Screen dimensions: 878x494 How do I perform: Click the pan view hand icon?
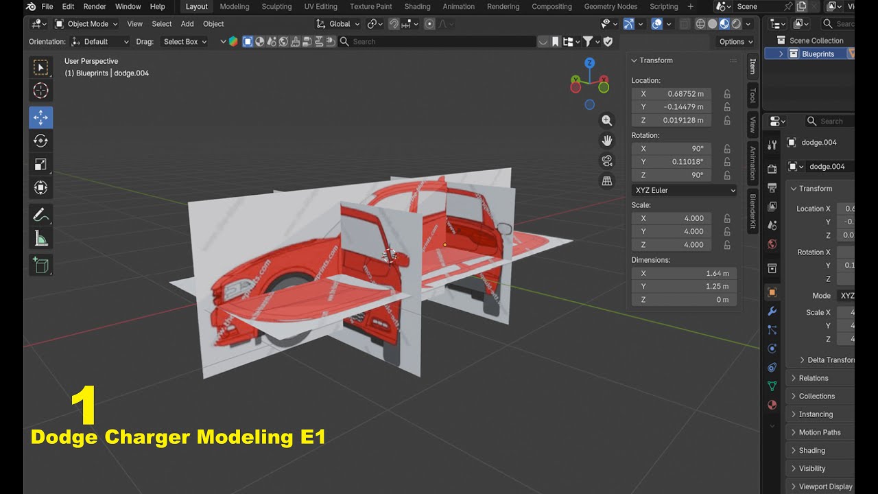(x=607, y=141)
